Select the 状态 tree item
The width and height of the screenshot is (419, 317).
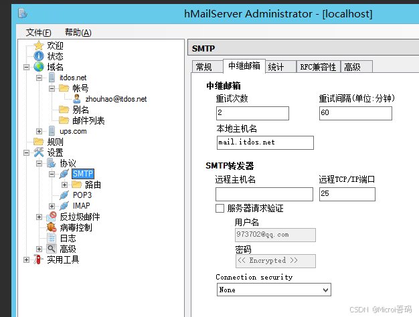pyautogui.click(x=55, y=56)
